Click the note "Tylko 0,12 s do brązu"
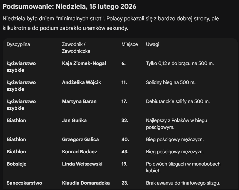Screen dimensions: 239x190 coord(180,63)
